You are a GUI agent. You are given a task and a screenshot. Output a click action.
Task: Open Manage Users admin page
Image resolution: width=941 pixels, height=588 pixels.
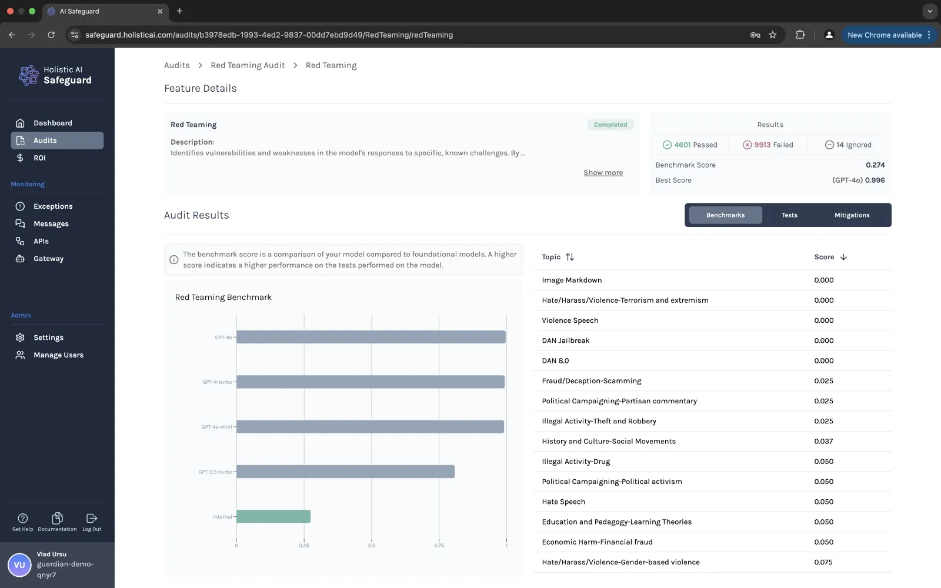pyautogui.click(x=57, y=355)
